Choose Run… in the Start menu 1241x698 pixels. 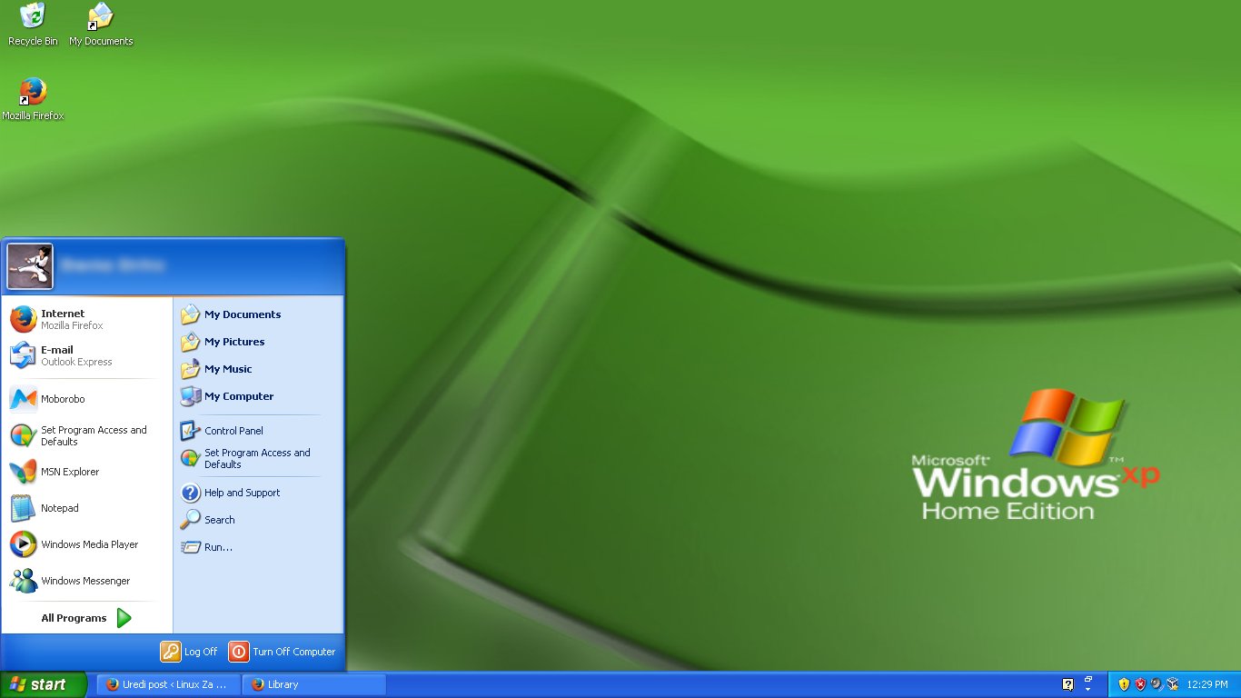[x=218, y=547]
